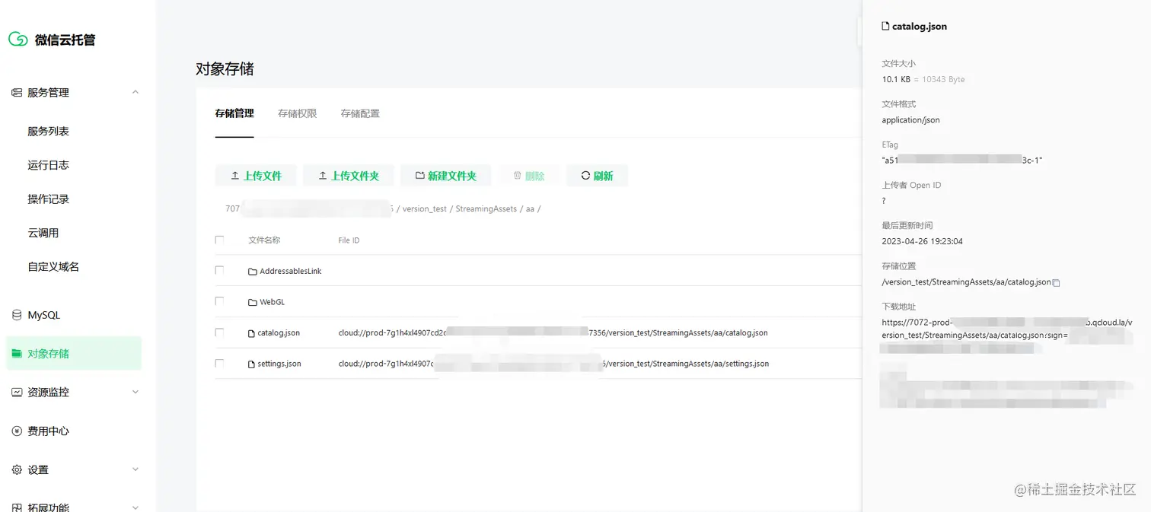Open 云调用 in the sidebar

click(43, 233)
